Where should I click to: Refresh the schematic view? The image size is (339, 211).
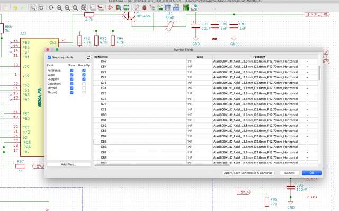point(51,8)
